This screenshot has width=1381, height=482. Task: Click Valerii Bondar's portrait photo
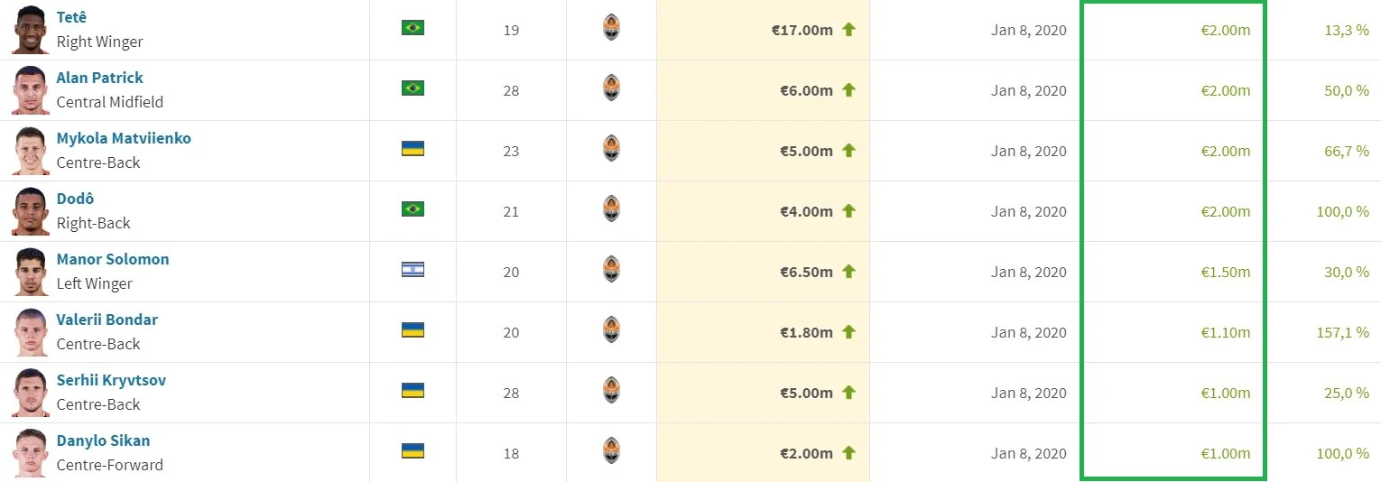[x=31, y=332]
